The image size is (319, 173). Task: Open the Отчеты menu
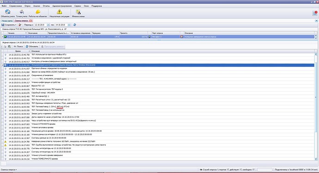coord(46,6)
